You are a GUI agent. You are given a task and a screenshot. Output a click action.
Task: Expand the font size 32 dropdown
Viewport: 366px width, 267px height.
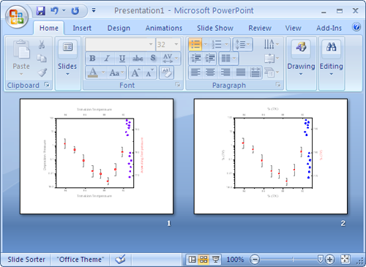[176, 45]
